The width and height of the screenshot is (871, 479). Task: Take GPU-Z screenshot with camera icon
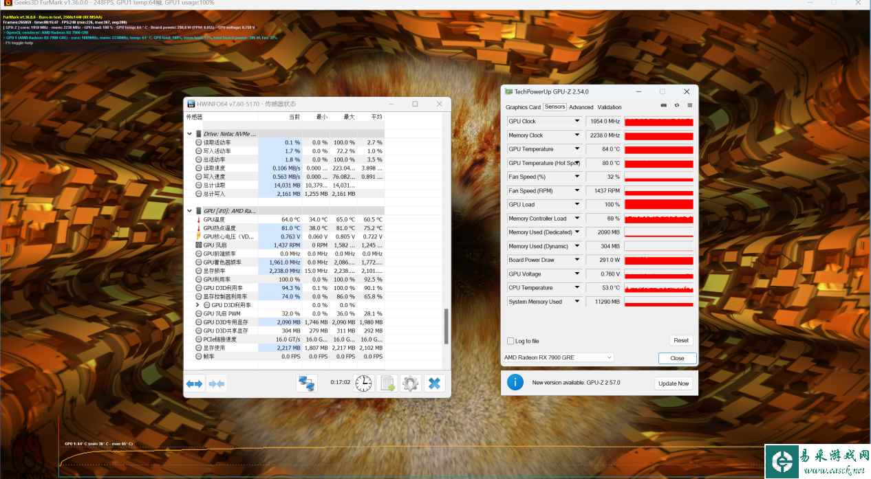[663, 105]
